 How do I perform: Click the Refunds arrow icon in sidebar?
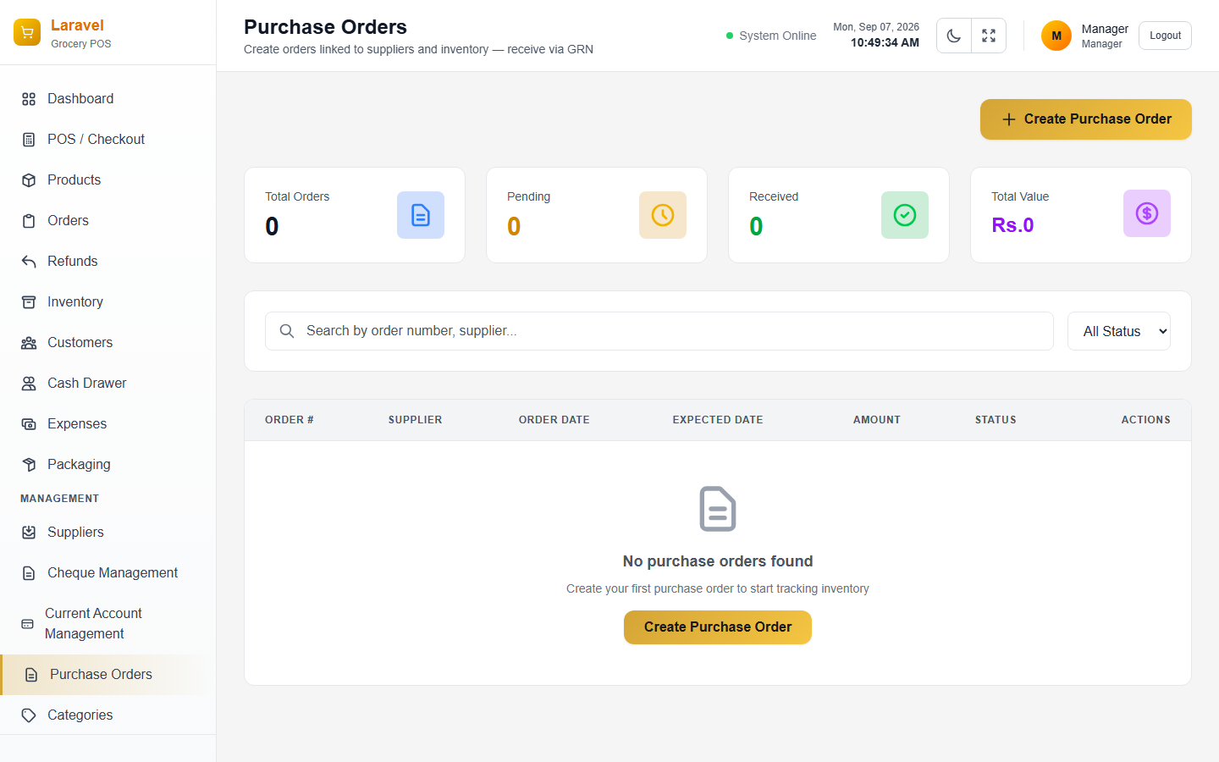(x=29, y=262)
